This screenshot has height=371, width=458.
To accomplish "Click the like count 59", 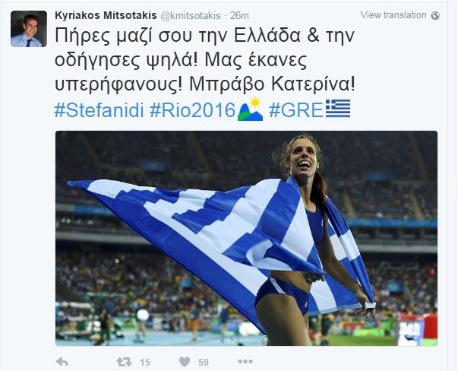I will pyautogui.click(x=204, y=363).
